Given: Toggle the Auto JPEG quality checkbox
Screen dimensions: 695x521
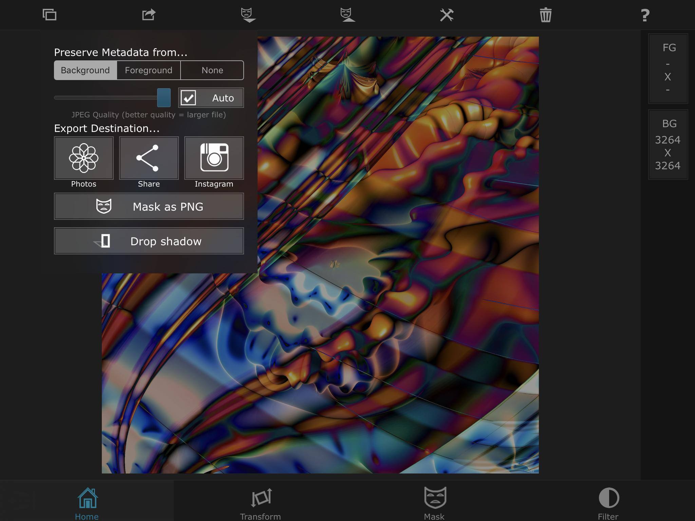Looking at the screenshot, I should (x=189, y=98).
